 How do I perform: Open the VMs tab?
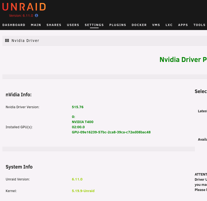[x=156, y=25]
